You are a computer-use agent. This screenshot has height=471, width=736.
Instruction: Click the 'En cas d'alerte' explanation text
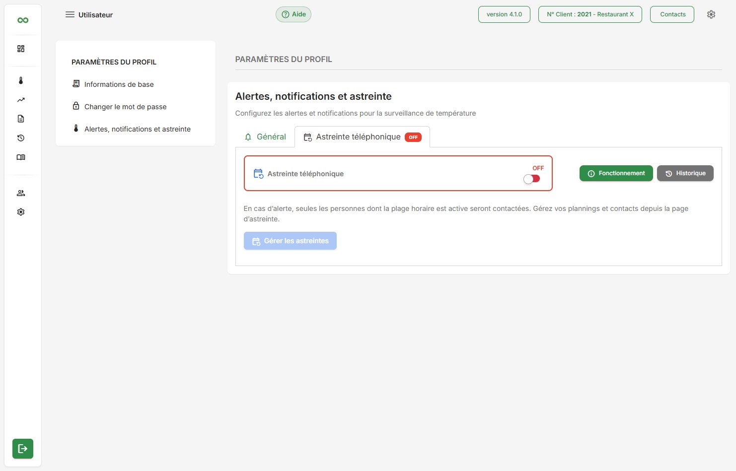coord(466,214)
